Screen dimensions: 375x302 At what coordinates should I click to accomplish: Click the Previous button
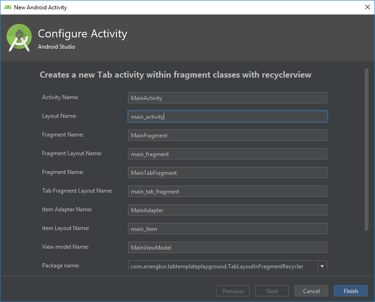233,291
